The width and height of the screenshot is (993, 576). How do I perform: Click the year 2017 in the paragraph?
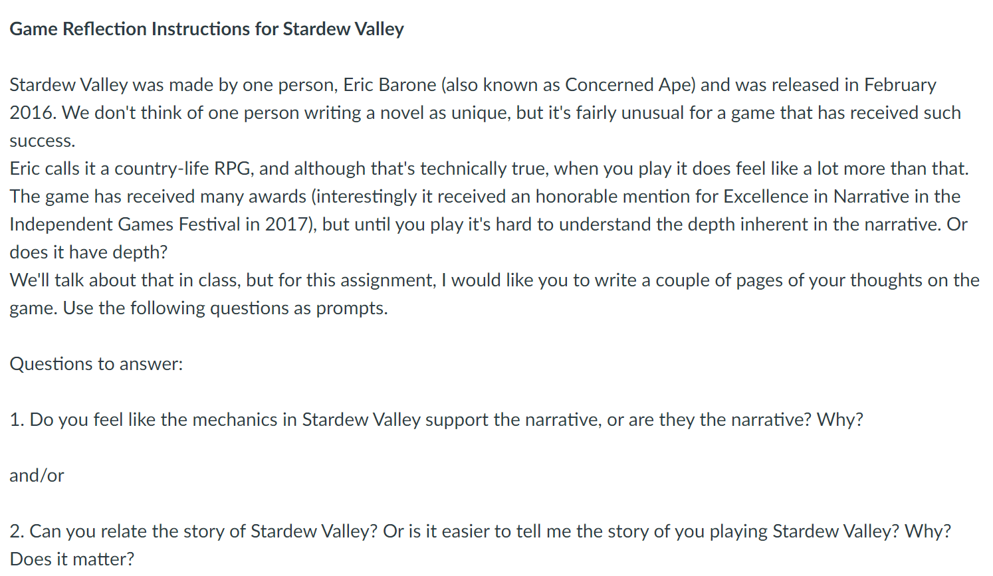coord(286,225)
